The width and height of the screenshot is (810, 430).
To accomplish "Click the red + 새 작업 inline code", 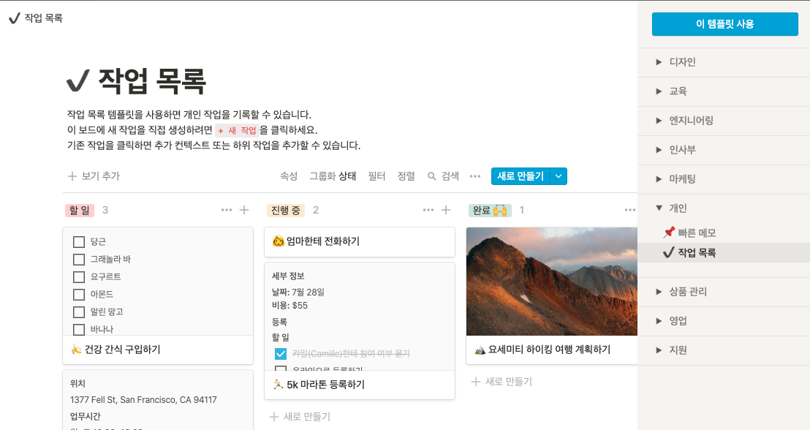I will (237, 130).
